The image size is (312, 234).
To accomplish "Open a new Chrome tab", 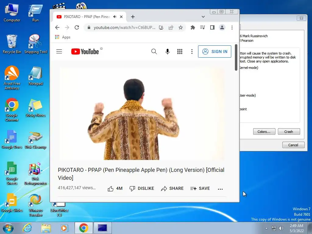I will pos(133,17).
